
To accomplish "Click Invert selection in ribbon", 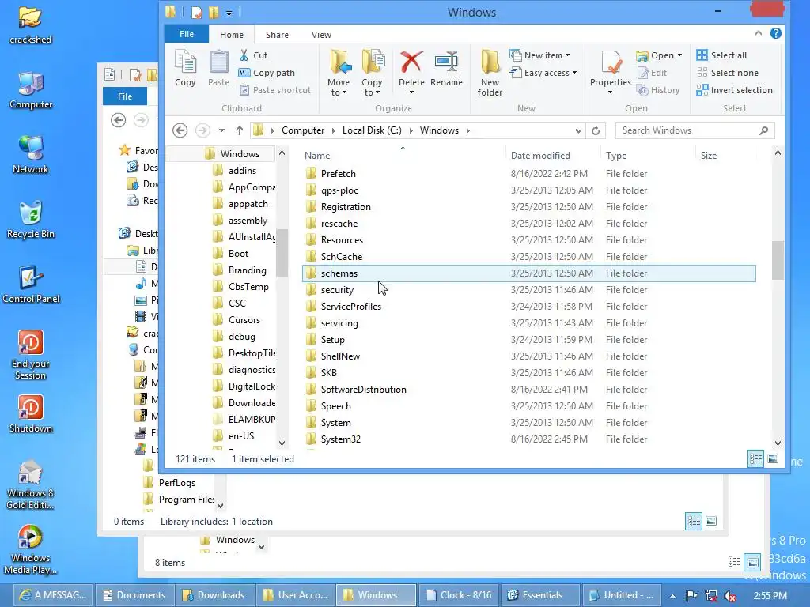I will click(x=734, y=90).
